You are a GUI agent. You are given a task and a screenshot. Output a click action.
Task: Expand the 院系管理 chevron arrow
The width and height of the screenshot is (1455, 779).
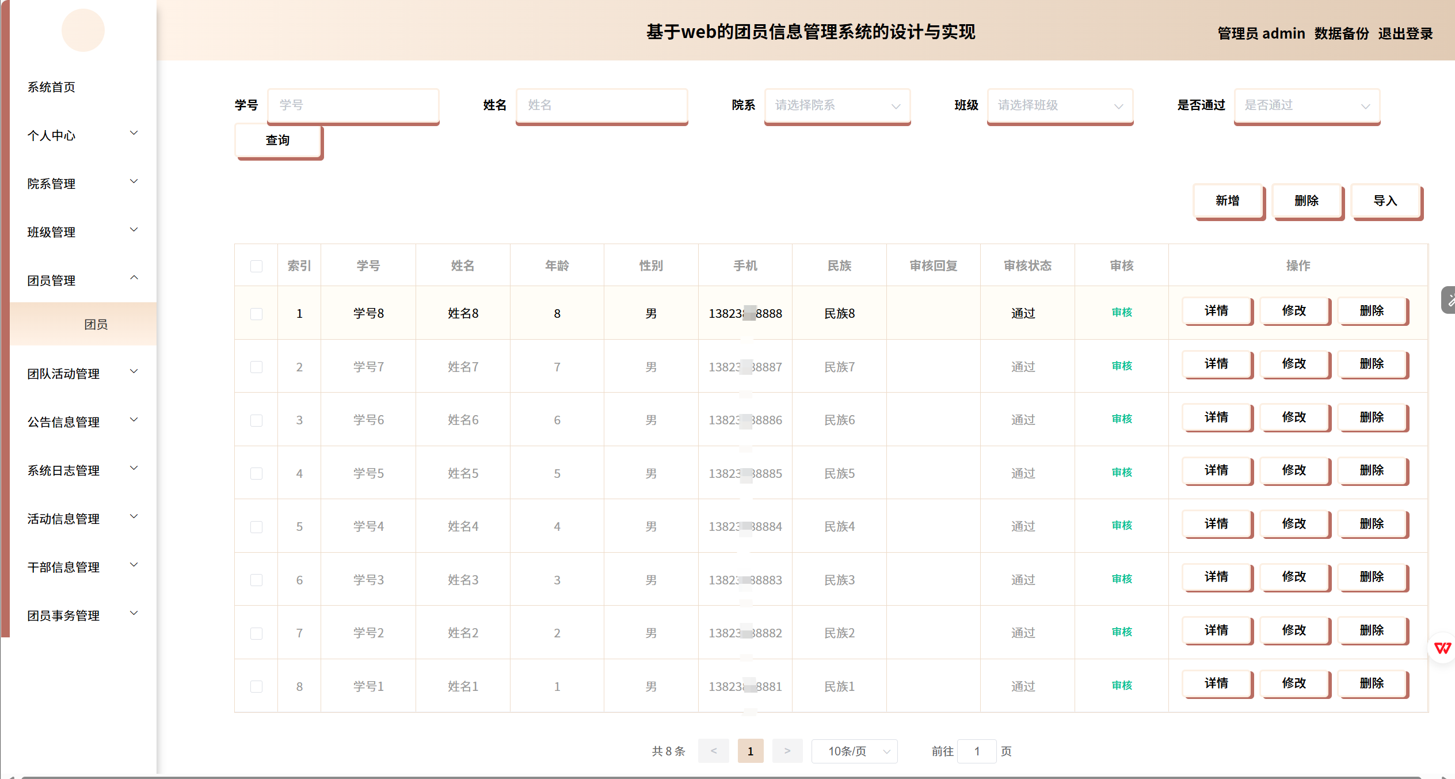coord(134,181)
